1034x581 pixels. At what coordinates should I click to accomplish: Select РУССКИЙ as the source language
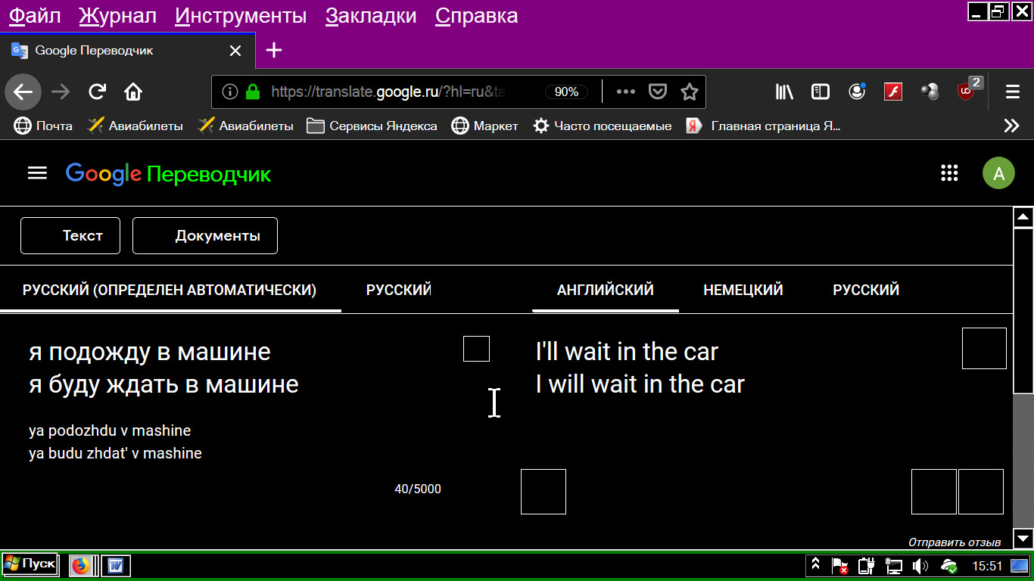click(x=399, y=290)
